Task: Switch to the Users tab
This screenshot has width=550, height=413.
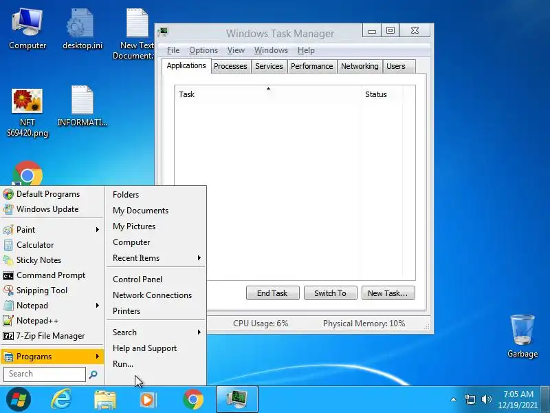Action: click(x=399, y=66)
